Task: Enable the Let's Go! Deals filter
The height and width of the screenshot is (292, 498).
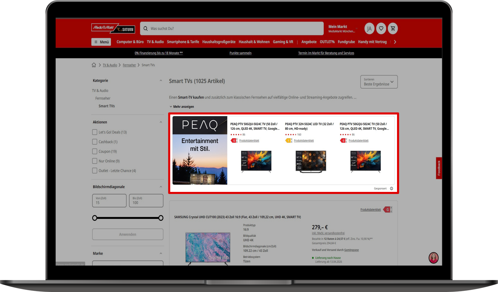Action: pos(95,132)
